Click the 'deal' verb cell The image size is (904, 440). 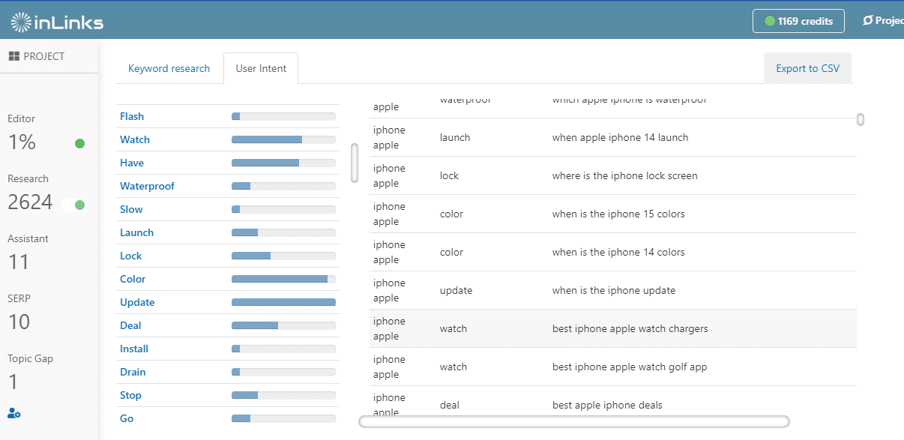click(x=450, y=405)
